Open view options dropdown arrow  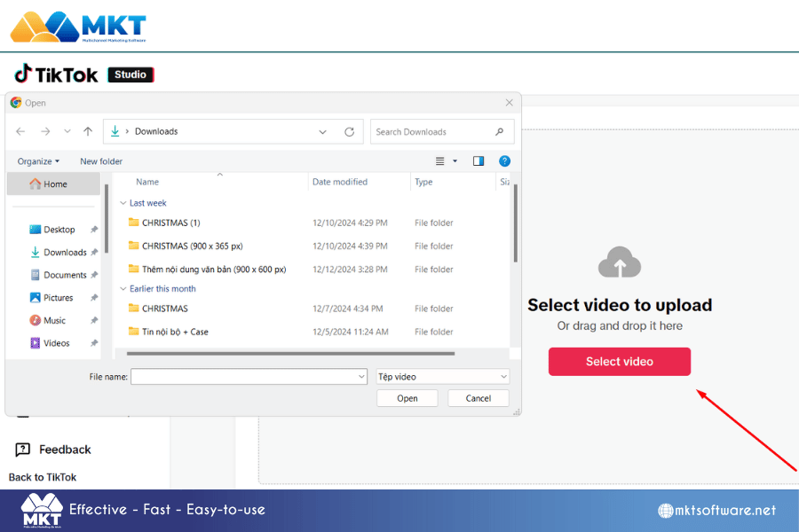(455, 161)
